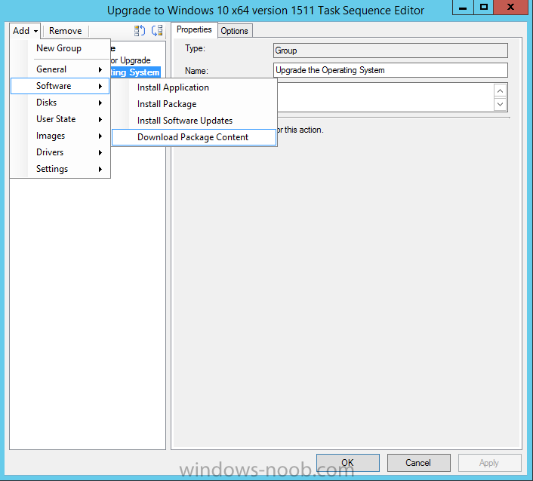Open the Software submenu entry

[60, 86]
